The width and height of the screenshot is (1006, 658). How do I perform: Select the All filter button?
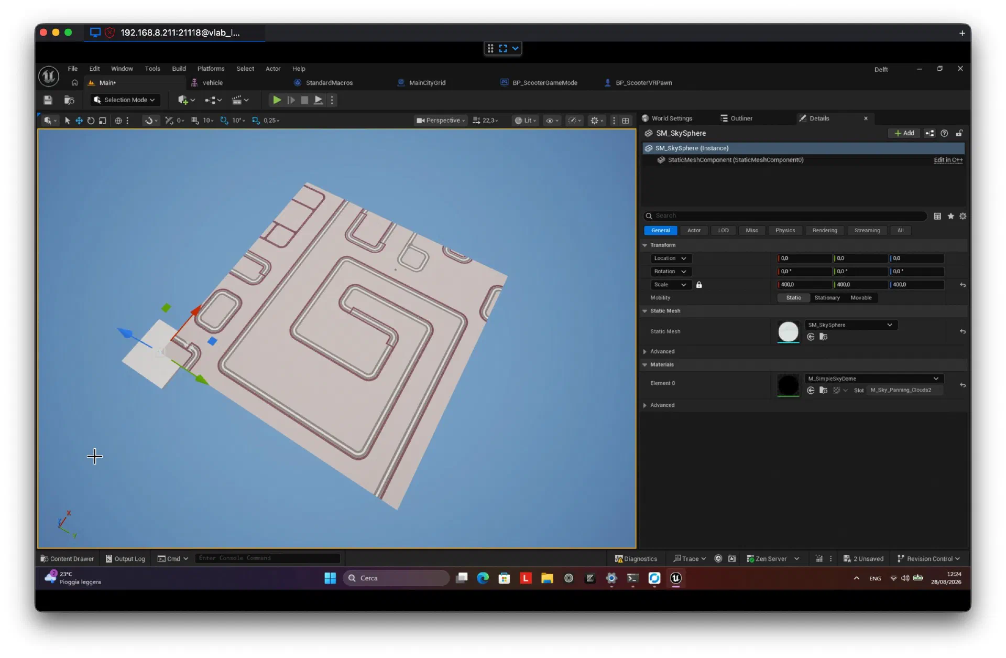900,230
